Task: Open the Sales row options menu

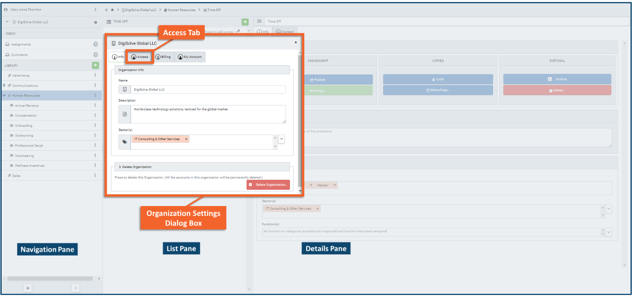Action: pyautogui.click(x=95, y=175)
